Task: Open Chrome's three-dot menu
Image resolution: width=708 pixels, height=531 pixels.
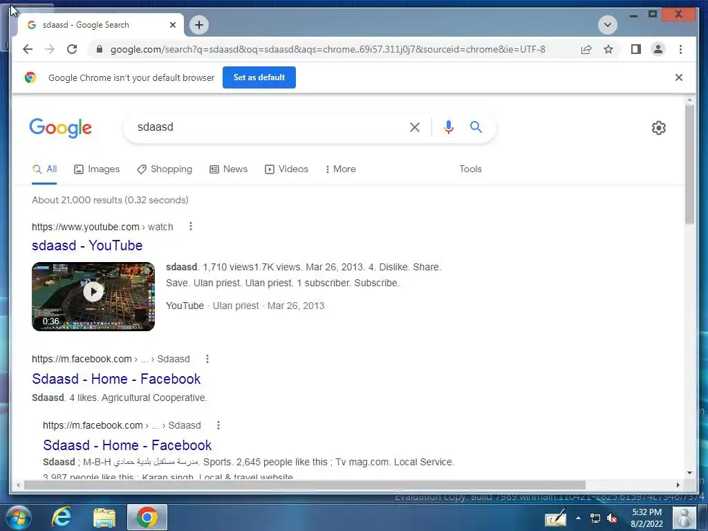Action: [x=680, y=49]
